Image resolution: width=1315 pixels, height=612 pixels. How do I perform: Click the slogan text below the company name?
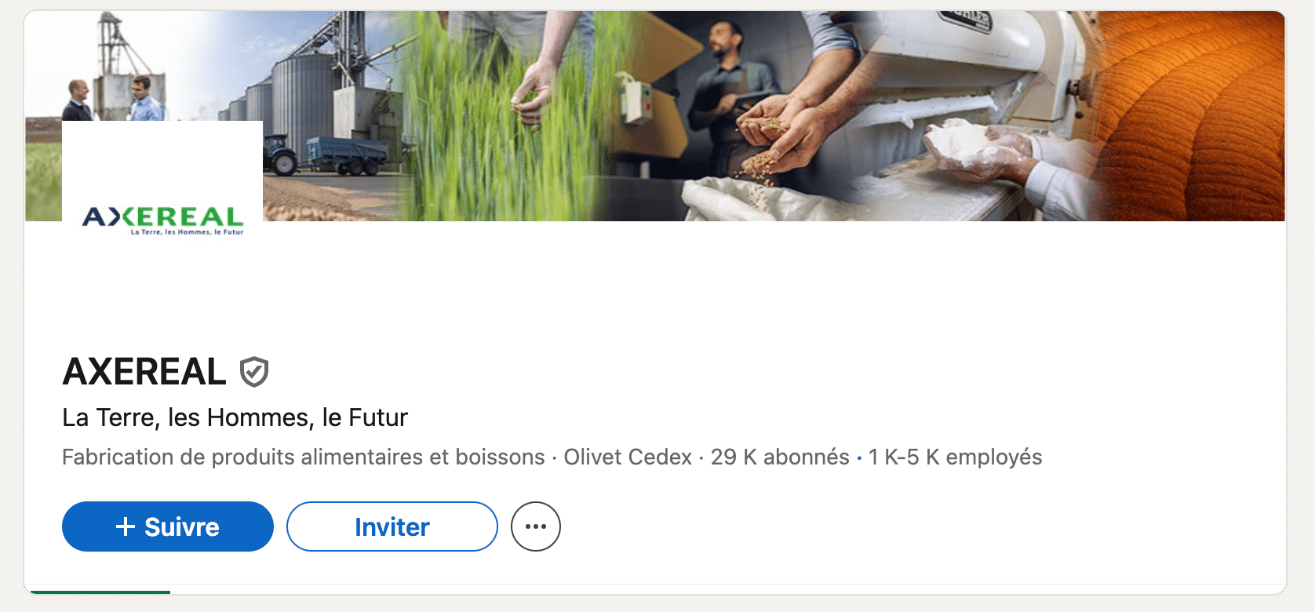pyautogui.click(x=235, y=417)
